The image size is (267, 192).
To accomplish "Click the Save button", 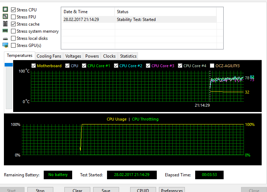I will pyautogui.click(x=106, y=190).
